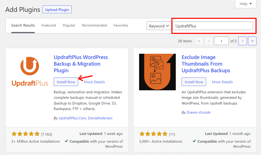This screenshot has width=261, height=155.
Task: Open the Help dropdown
Action: [x=246, y=4]
